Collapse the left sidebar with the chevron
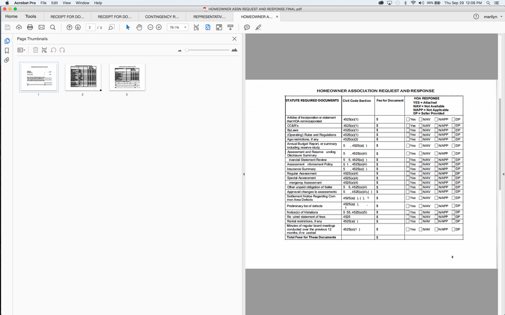The image size is (505, 315). (243, 174)
